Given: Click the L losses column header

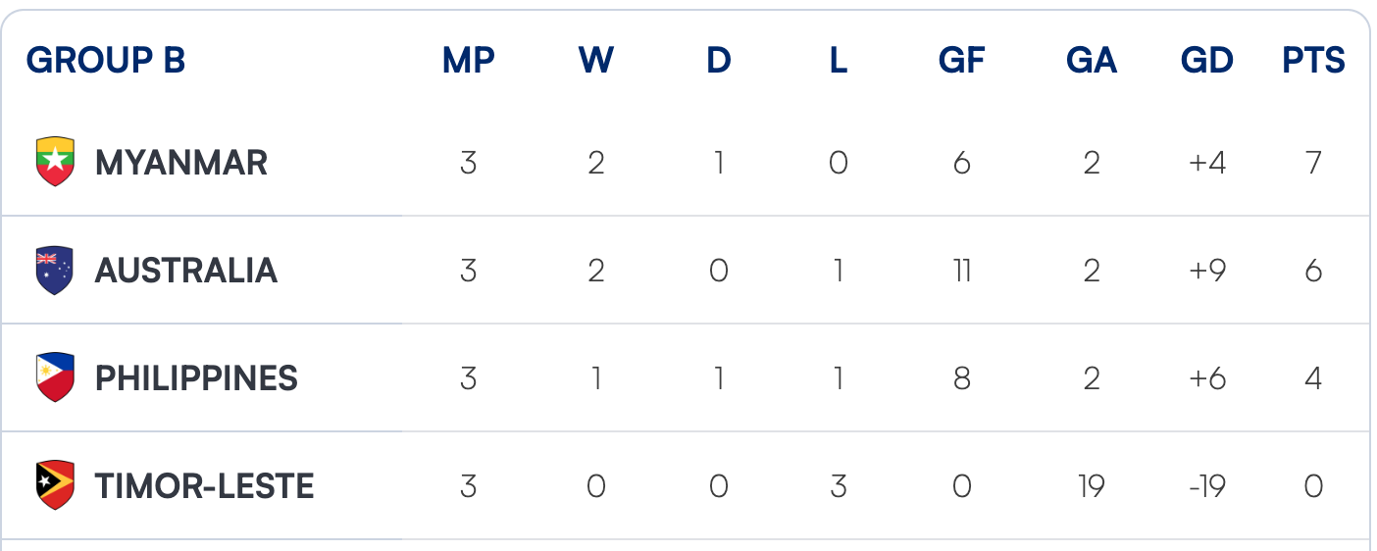Looking at the screenshot, I should pyautogui.click(x=838, y=61).
